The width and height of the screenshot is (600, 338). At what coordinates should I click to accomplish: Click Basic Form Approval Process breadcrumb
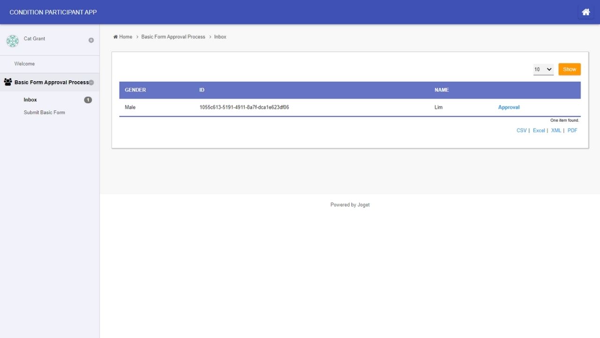click(x=173, y=37)
